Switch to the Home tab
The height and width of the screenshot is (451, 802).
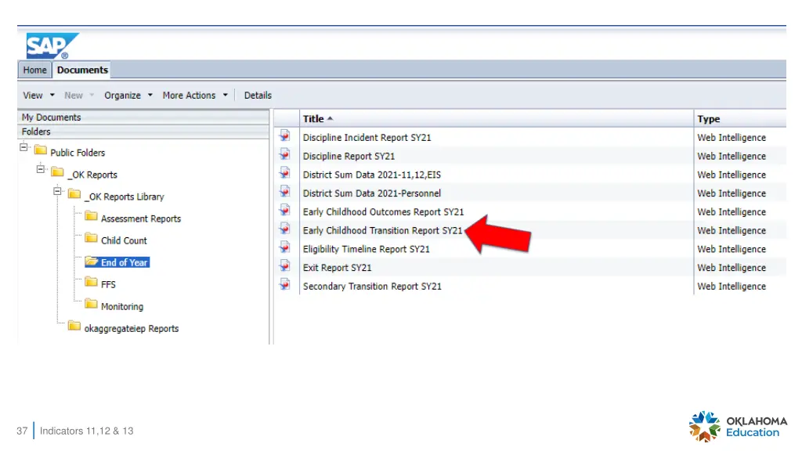point(34,70)
